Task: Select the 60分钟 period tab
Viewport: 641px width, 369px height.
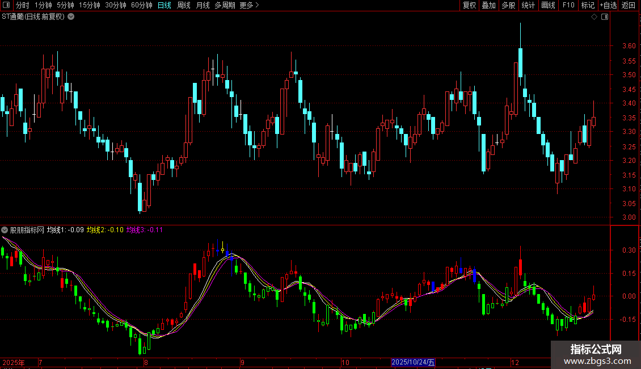Action: coord(142,5)
